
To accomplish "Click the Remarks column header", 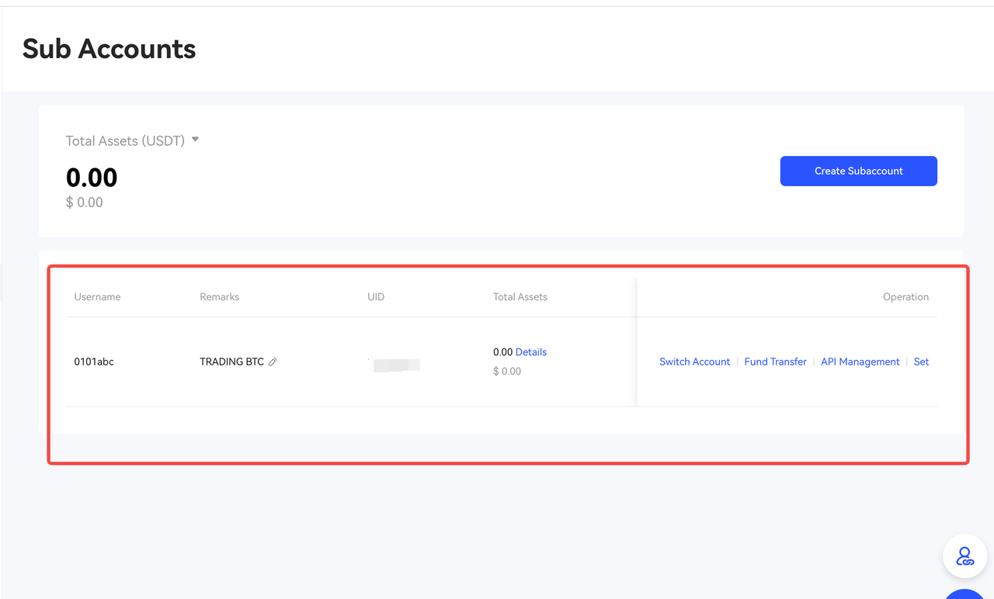I will (x=219, y=297).
